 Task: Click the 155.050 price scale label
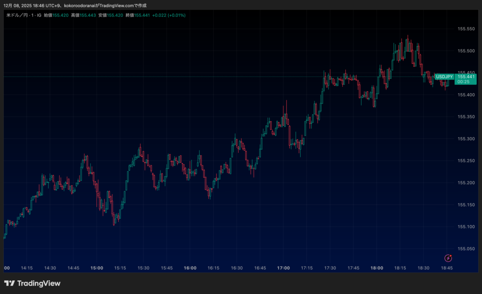click(x=466, y=249)
